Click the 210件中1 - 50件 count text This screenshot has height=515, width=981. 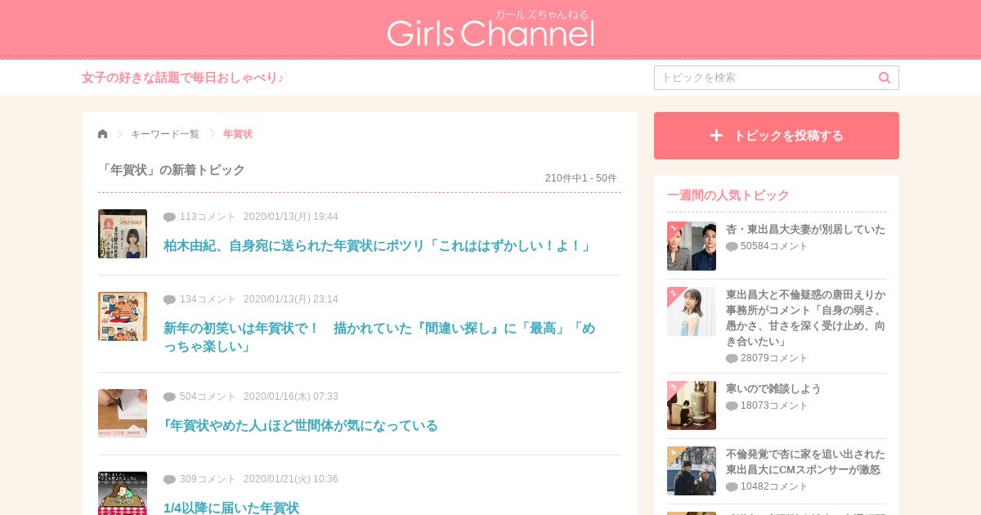point(581,178)
